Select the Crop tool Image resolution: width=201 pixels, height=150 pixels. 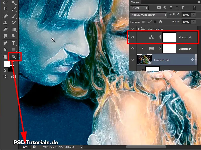click(x=5, y=9)
